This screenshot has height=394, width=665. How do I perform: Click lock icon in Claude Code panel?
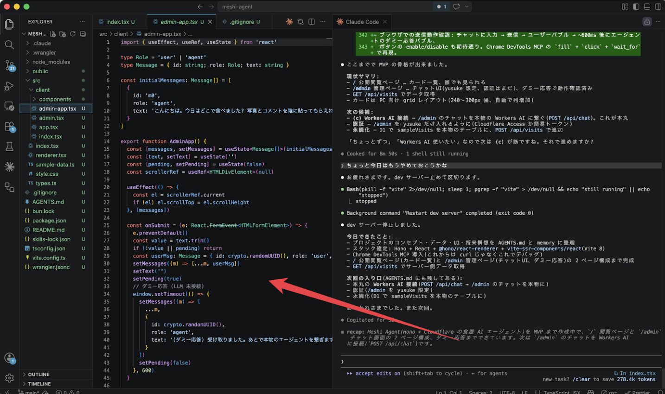pyautogui.click(x=647, y=22)
